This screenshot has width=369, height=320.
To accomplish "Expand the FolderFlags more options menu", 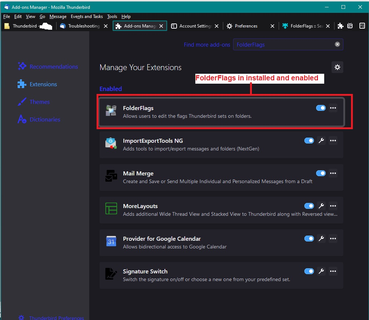I will point(333,108).
